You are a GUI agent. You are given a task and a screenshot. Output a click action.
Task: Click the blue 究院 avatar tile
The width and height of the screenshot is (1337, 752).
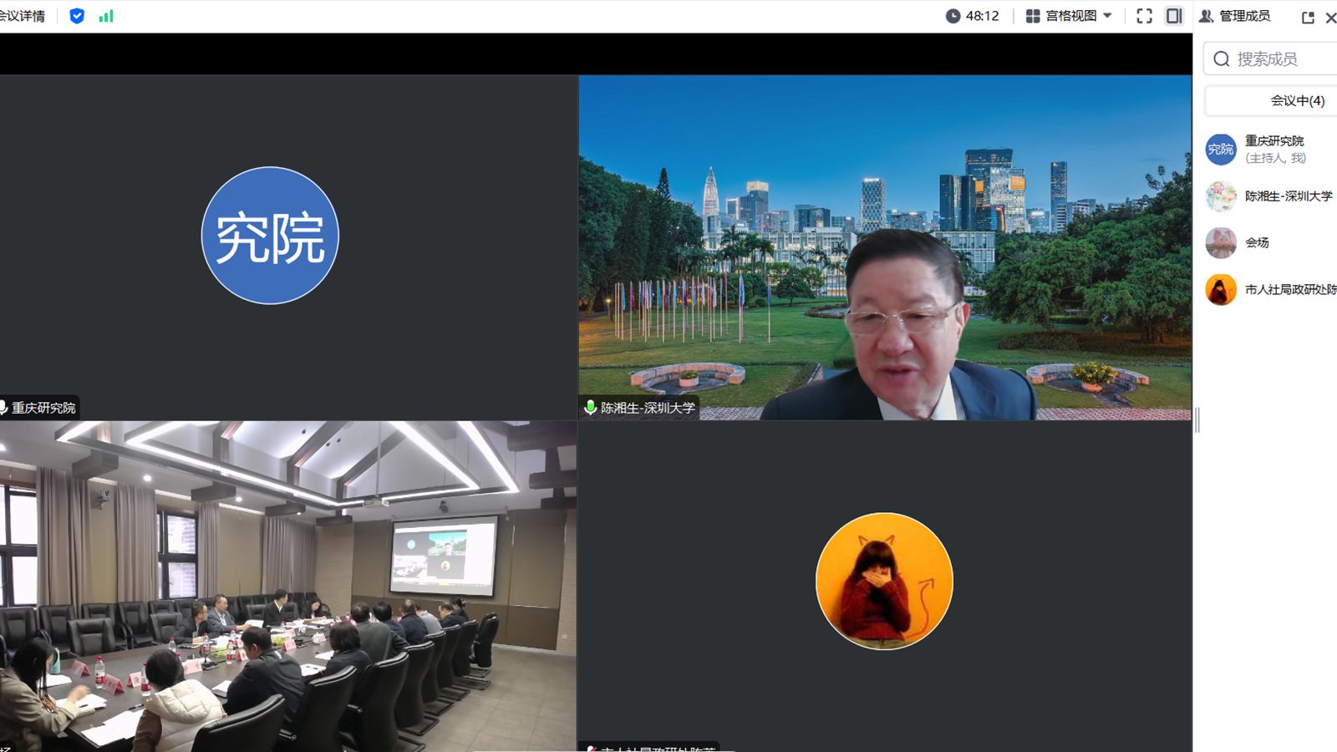[270, 236]
